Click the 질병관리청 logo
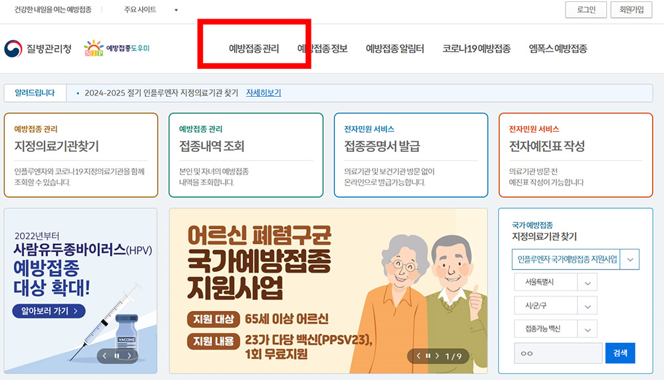The height and width of the screenshot is (380, 664). tap(38, 48)
